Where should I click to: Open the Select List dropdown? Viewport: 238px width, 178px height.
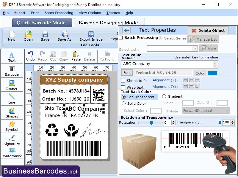pos(195,48)
